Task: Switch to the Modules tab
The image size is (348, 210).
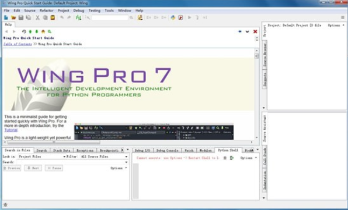Action: [x=206, y=150]
